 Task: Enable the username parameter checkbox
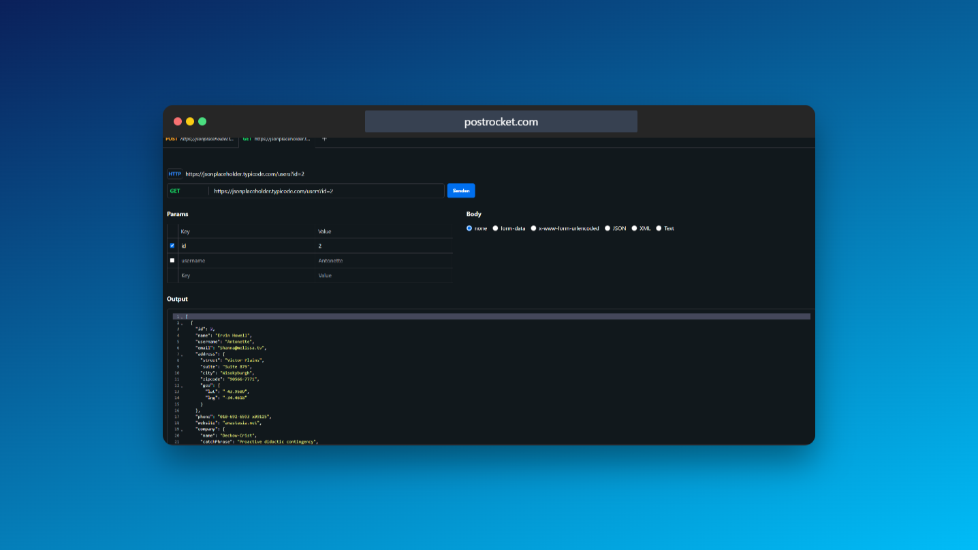[x=172, y=261]
